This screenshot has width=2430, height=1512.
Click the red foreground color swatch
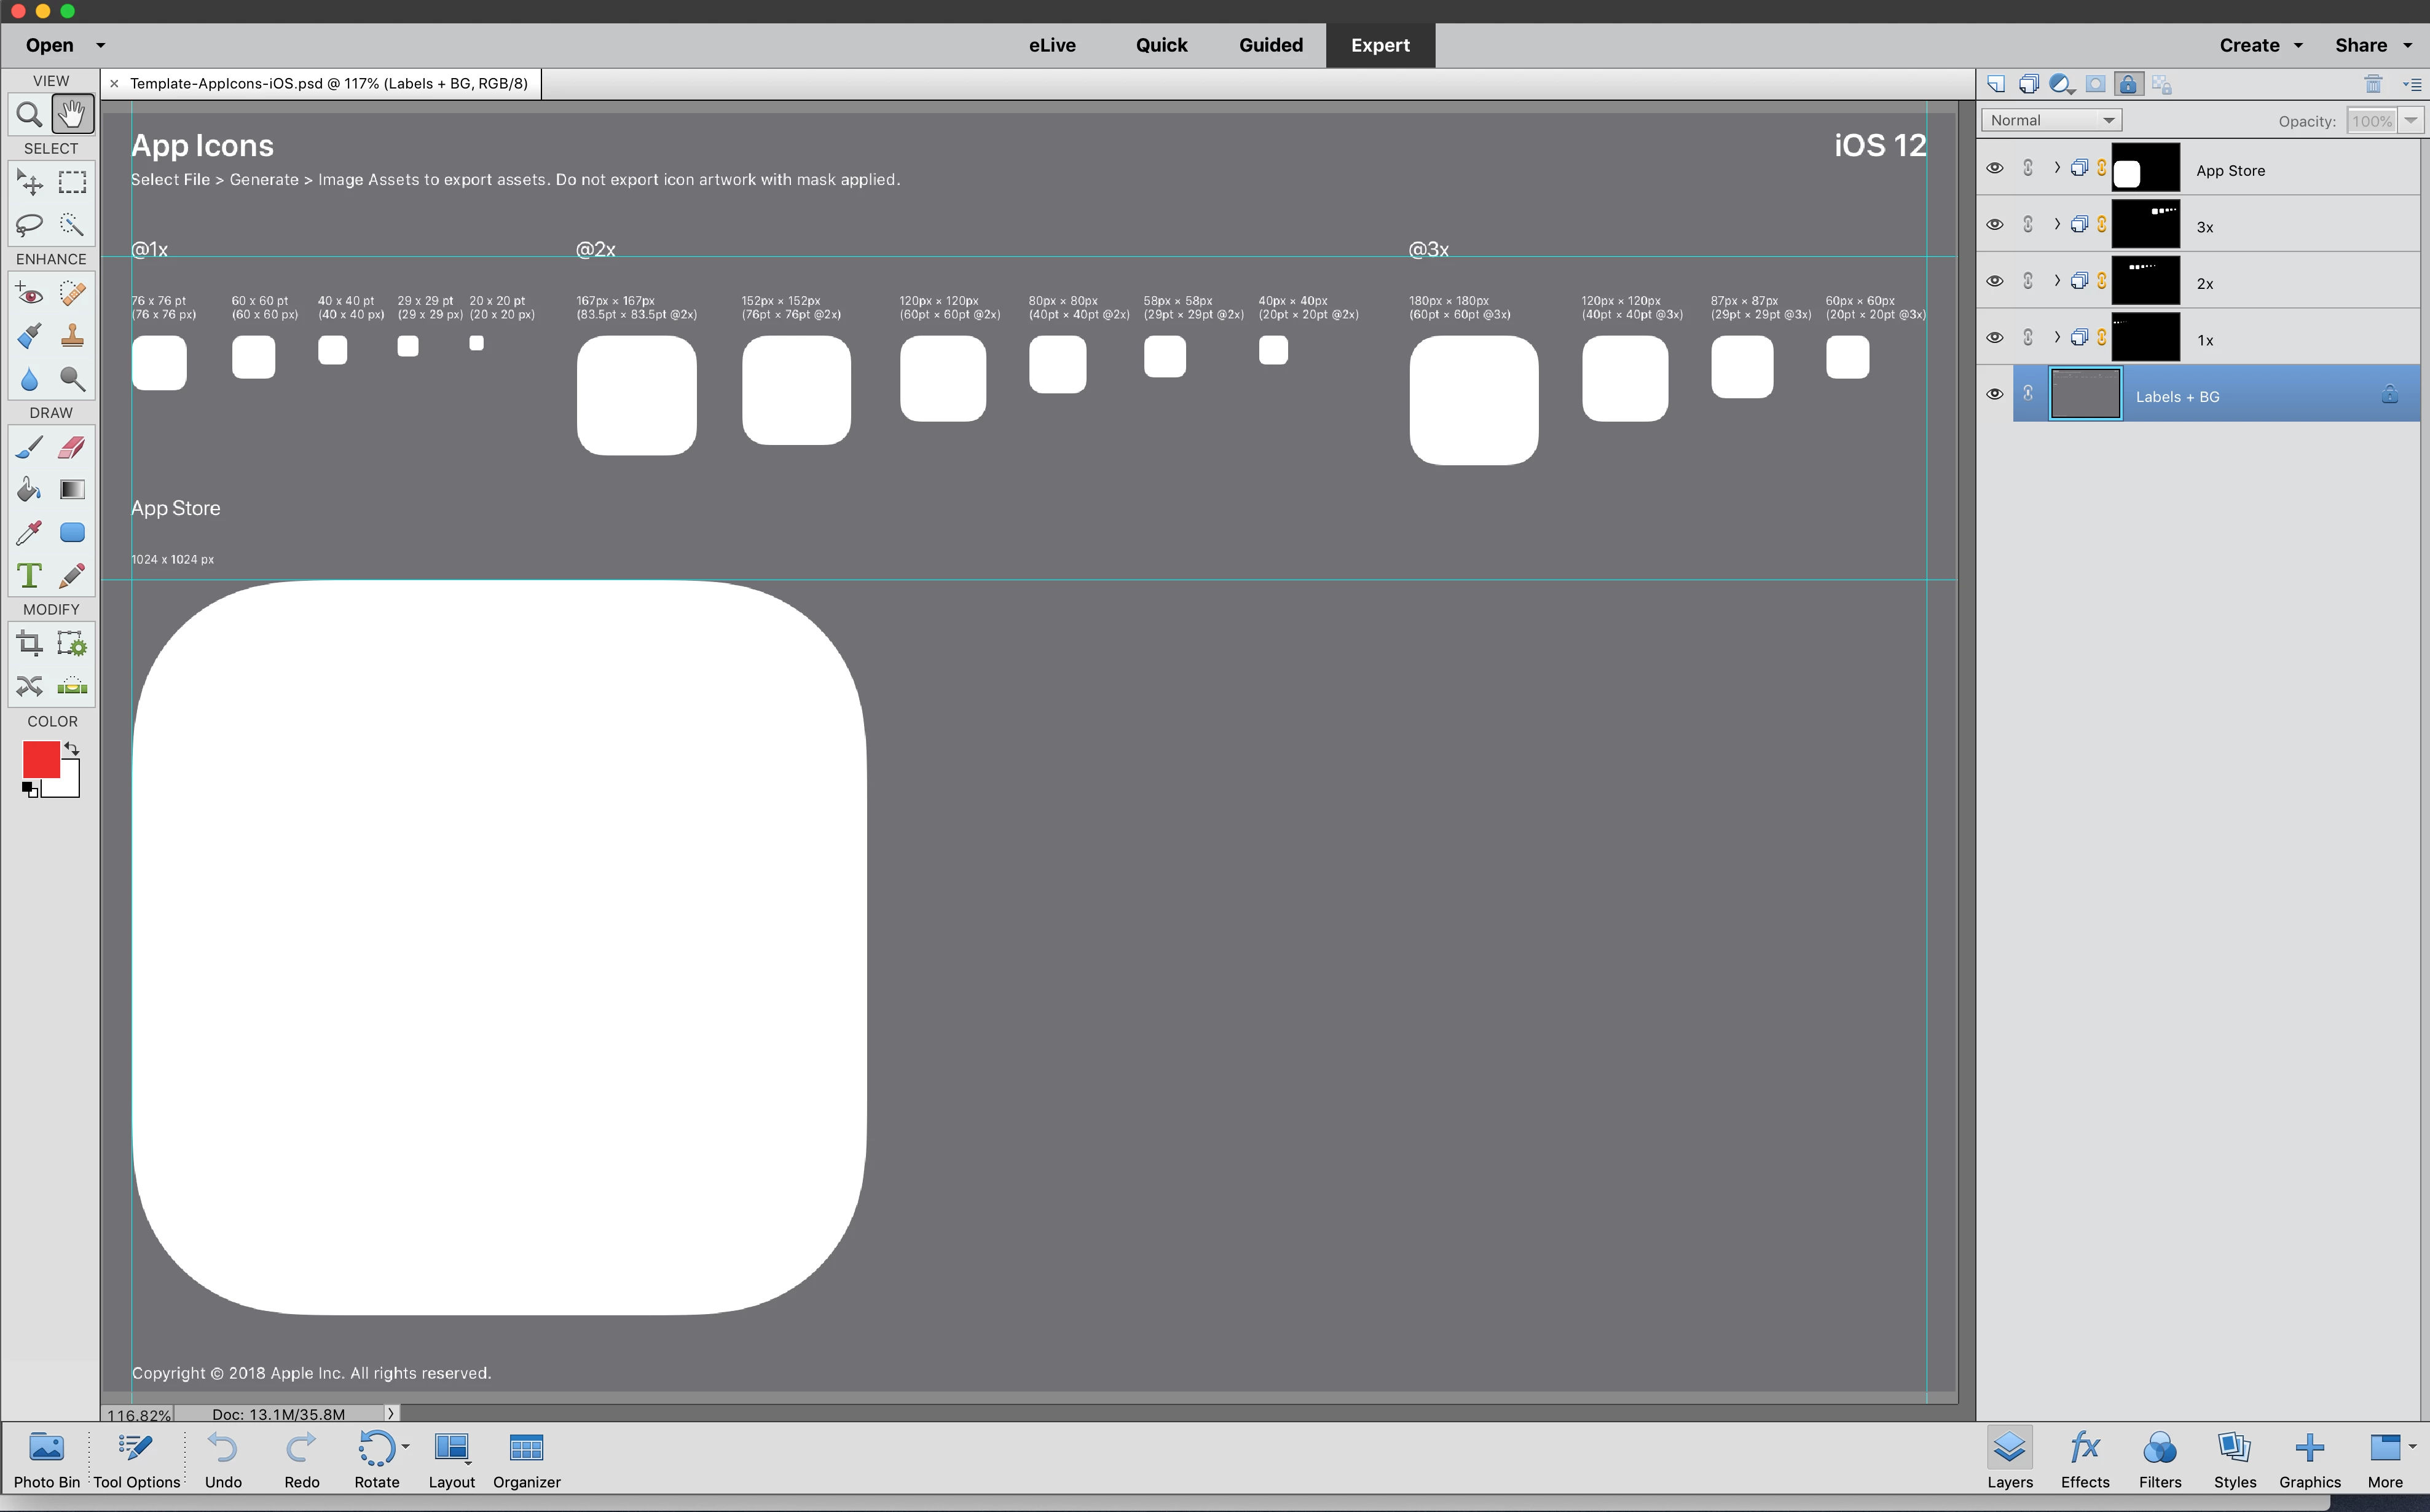40,760
